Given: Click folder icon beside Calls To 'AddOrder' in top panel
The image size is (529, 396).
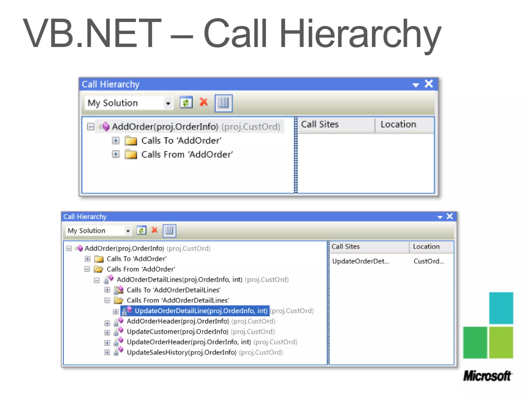Looking at the screenshot, I should (131, 141).
